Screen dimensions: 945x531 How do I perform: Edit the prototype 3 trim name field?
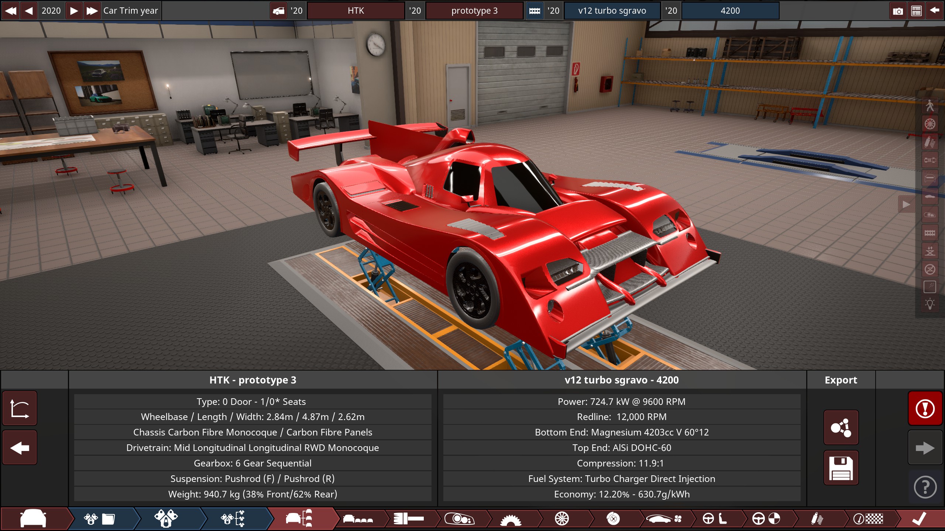(474, 11)
